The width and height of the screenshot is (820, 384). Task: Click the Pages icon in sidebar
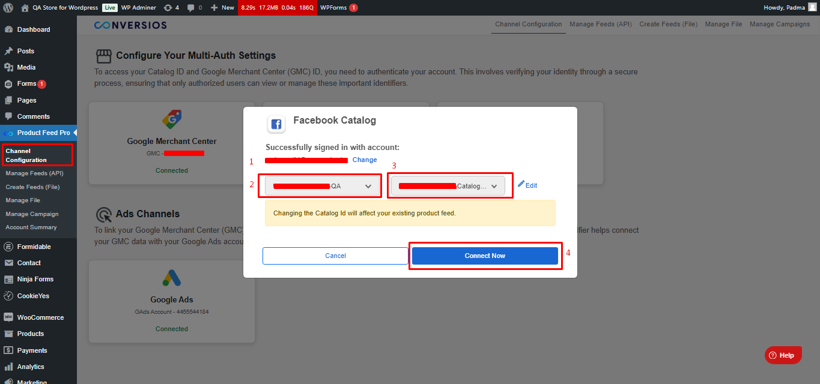click(8, 100)
